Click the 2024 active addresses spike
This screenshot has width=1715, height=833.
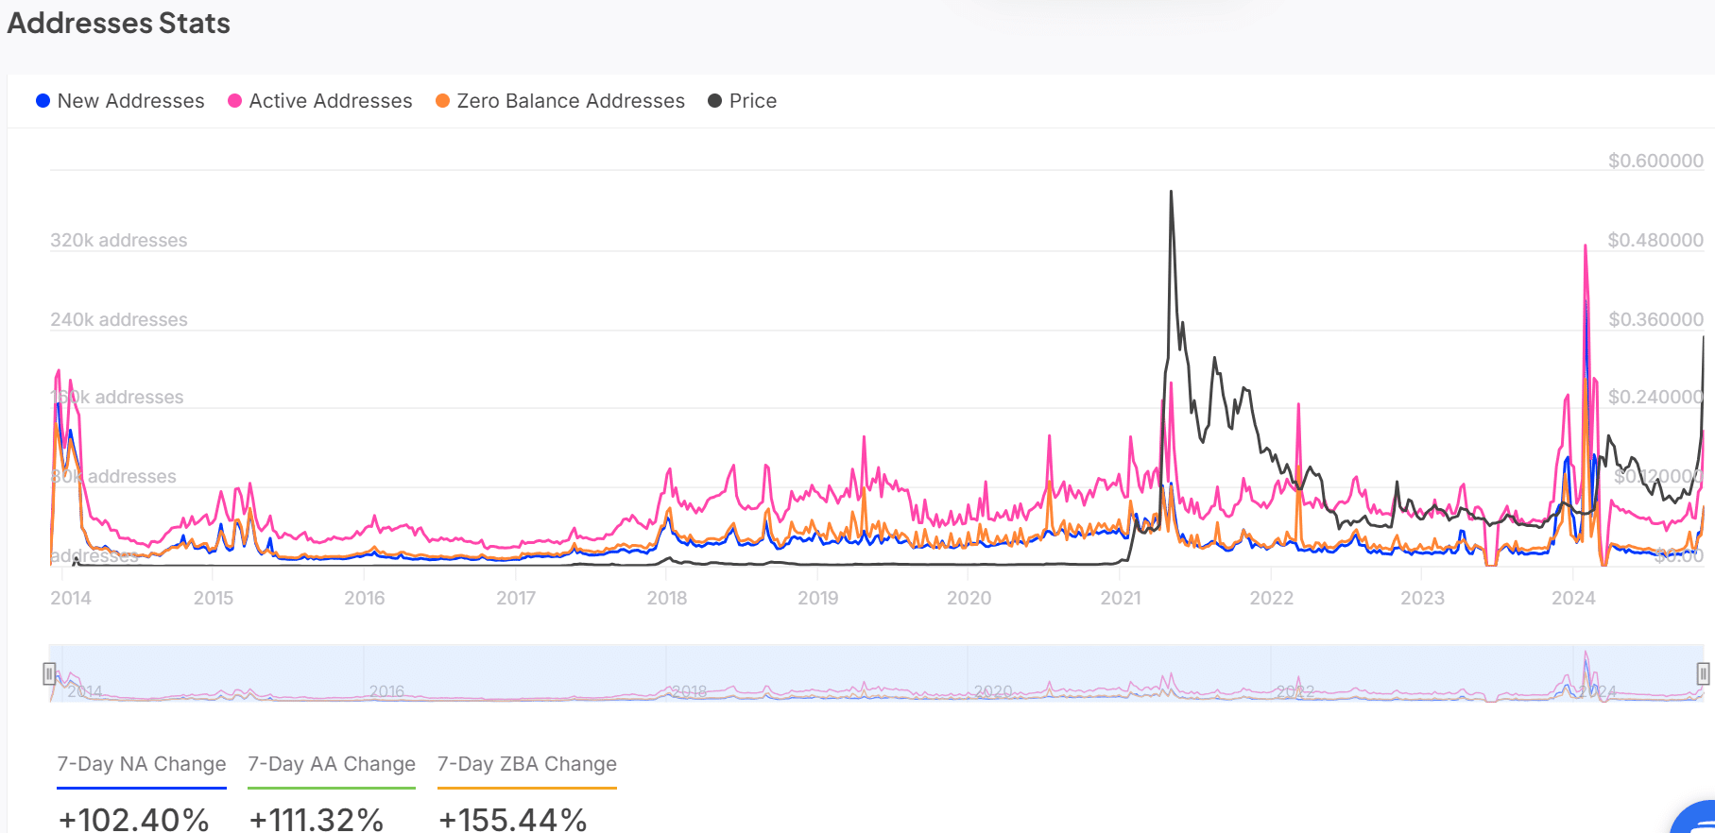click(1586, 247)
